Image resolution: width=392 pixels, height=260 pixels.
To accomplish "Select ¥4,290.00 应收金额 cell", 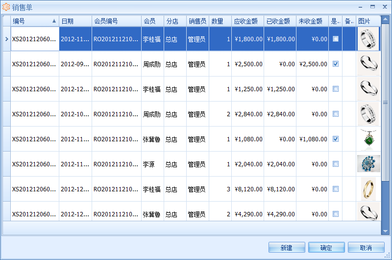I will click(x=248, y=211).
